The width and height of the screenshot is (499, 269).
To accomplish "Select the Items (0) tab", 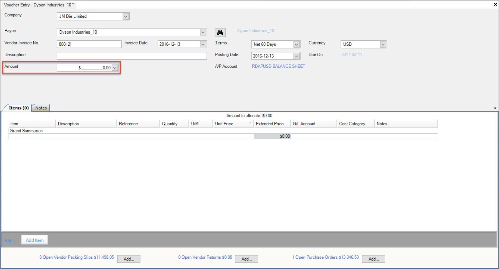I will pyautogui.click(x=19, y=108).
